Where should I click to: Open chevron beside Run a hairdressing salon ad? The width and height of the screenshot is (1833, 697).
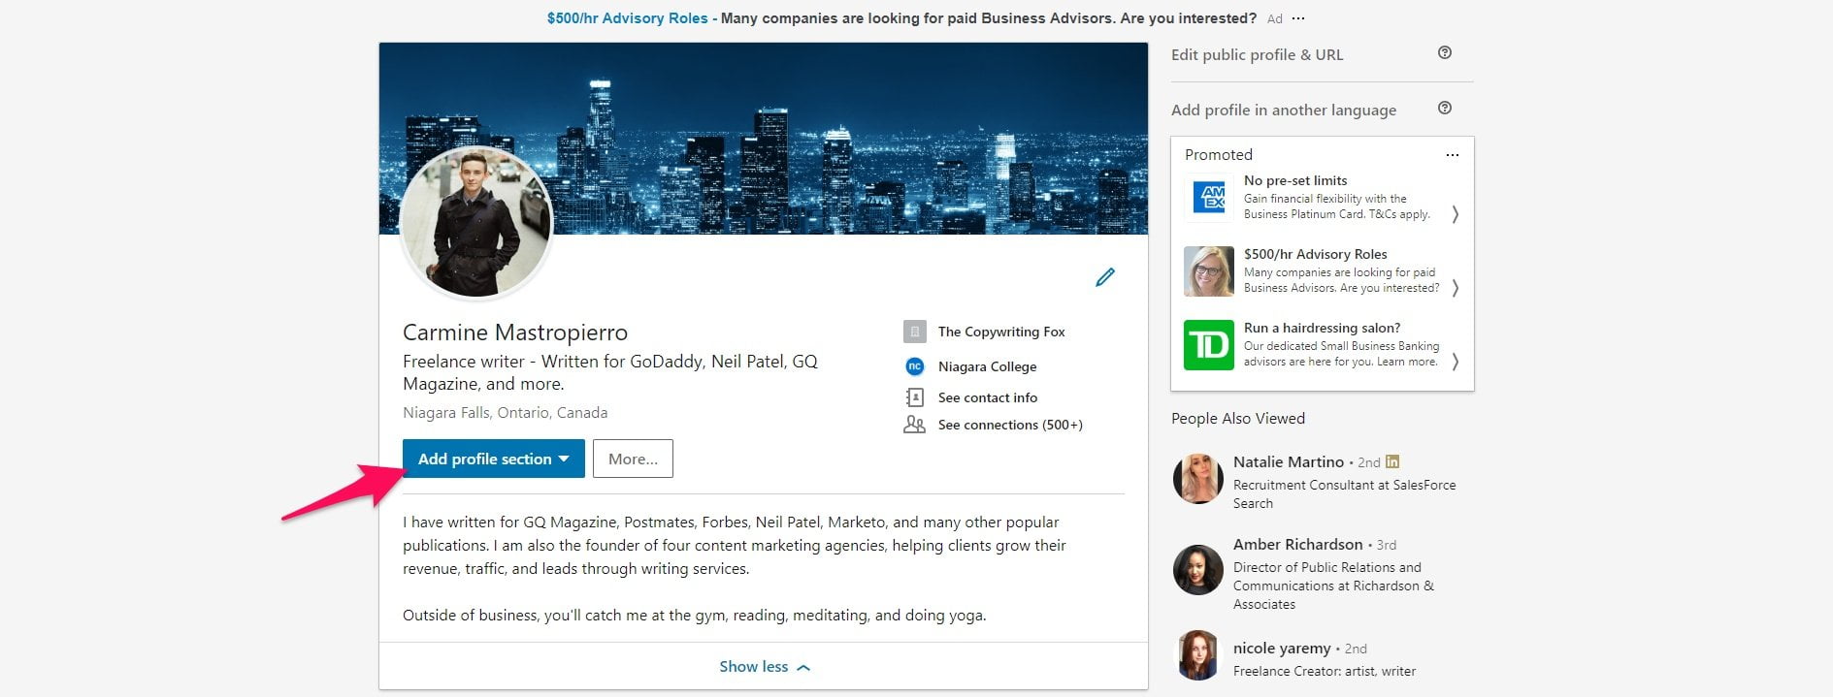pos(1455,362)
